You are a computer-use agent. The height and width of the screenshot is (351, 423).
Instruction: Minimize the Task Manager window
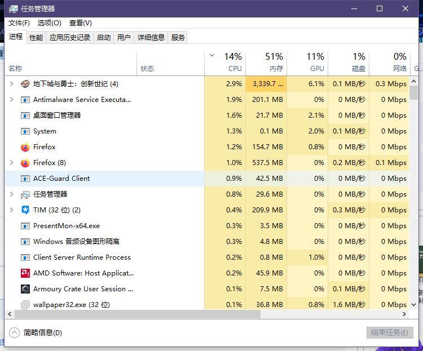[x=354, y=8]
